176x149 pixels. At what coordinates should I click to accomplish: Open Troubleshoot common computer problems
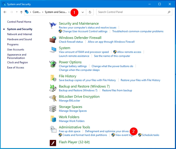coord(138,31)
